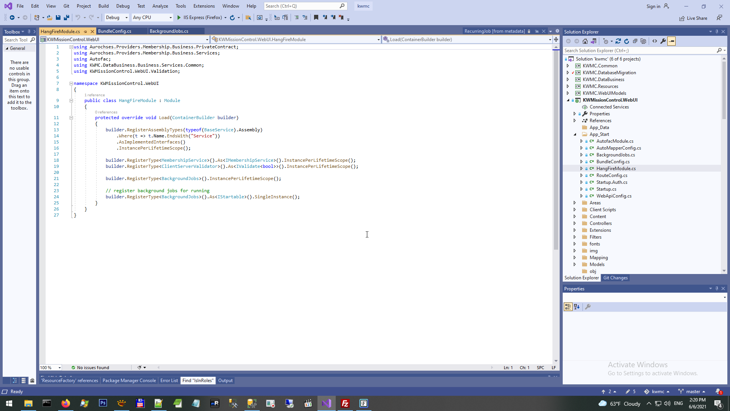Image resolution: width=730 pixels, height=411 pixels.
Task: Click the master branch status indicator
Action: (x=692, y=392)
